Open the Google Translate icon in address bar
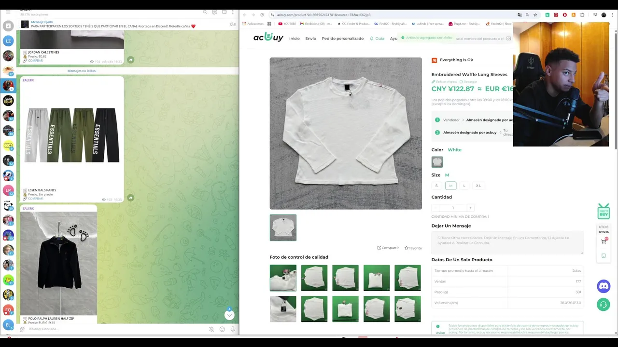 pos(520,15)
